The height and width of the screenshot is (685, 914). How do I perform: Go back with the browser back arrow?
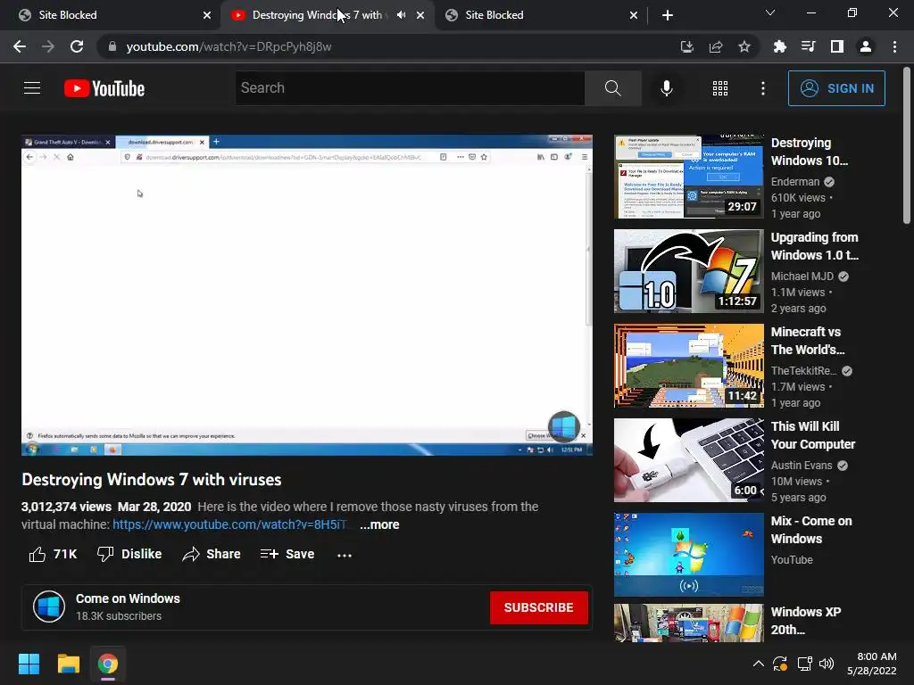[20, 46]
